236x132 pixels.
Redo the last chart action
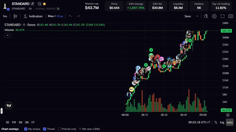(78, 16)
